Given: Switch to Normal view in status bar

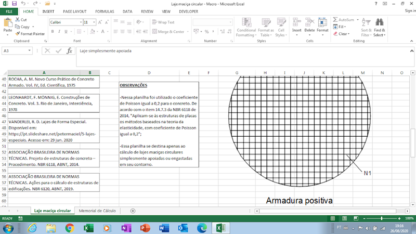Looking at the screenshot, I should [333, 218].
